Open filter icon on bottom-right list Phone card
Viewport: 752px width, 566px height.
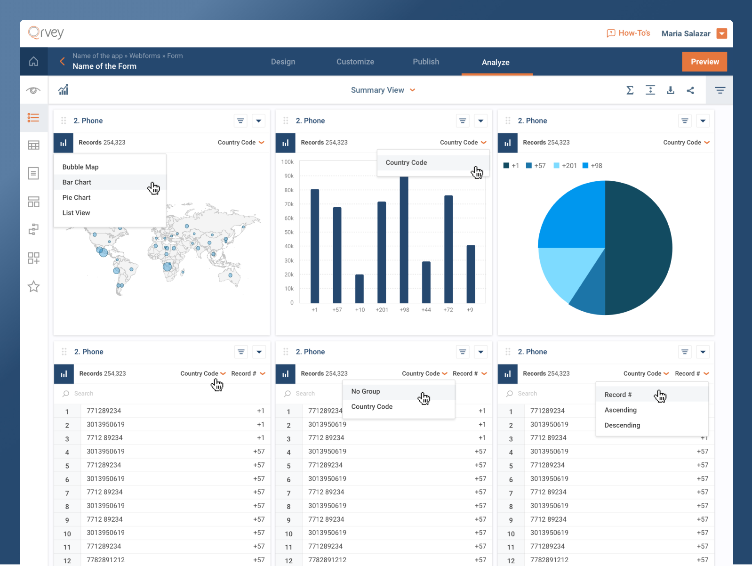(685, 352)
